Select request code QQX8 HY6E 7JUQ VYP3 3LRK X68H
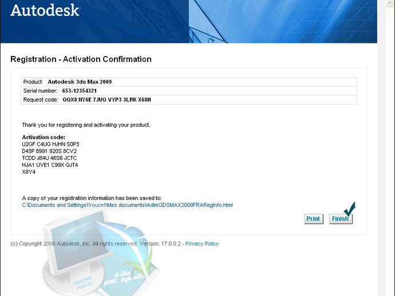 pyautogui.click(x=106, y=100)
